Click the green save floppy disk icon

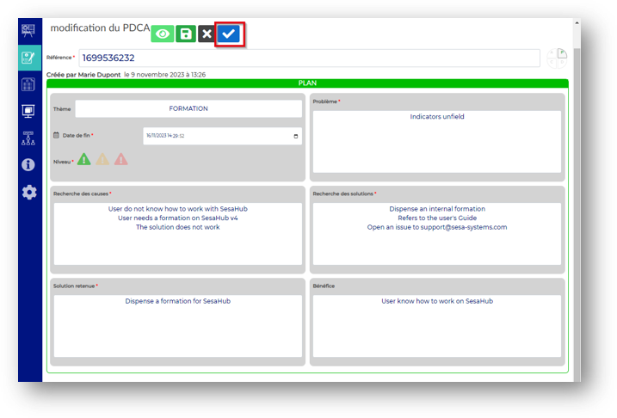point(186,34)
